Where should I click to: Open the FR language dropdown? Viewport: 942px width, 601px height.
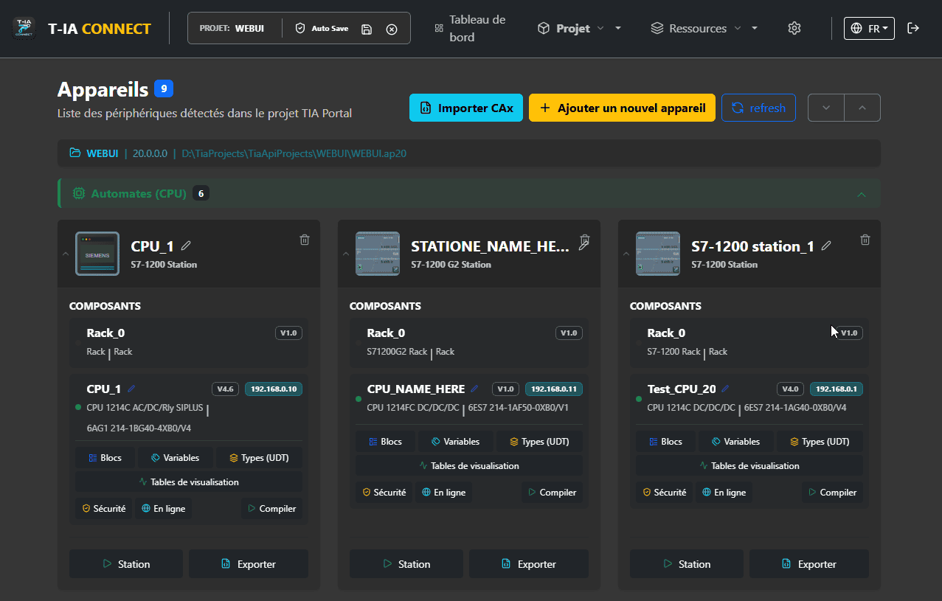(869, 28)
